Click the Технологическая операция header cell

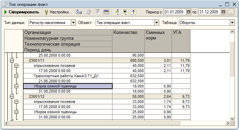(68, 44)
